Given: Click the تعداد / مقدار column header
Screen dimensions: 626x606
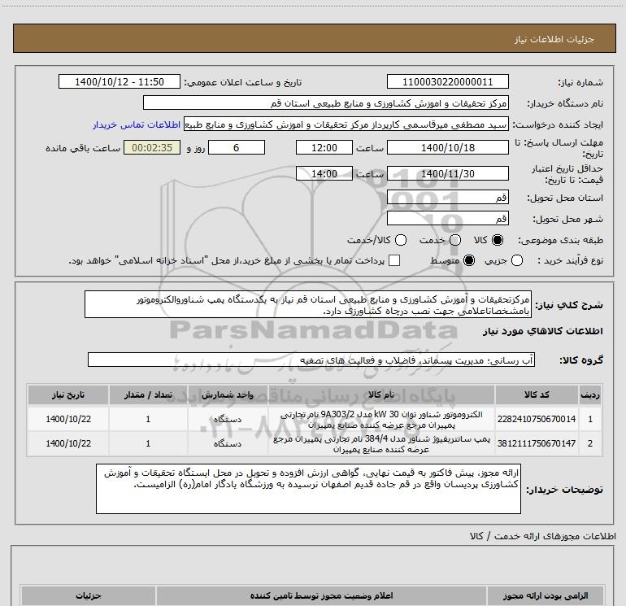Looking at the screenshot, I should (148, 395).
